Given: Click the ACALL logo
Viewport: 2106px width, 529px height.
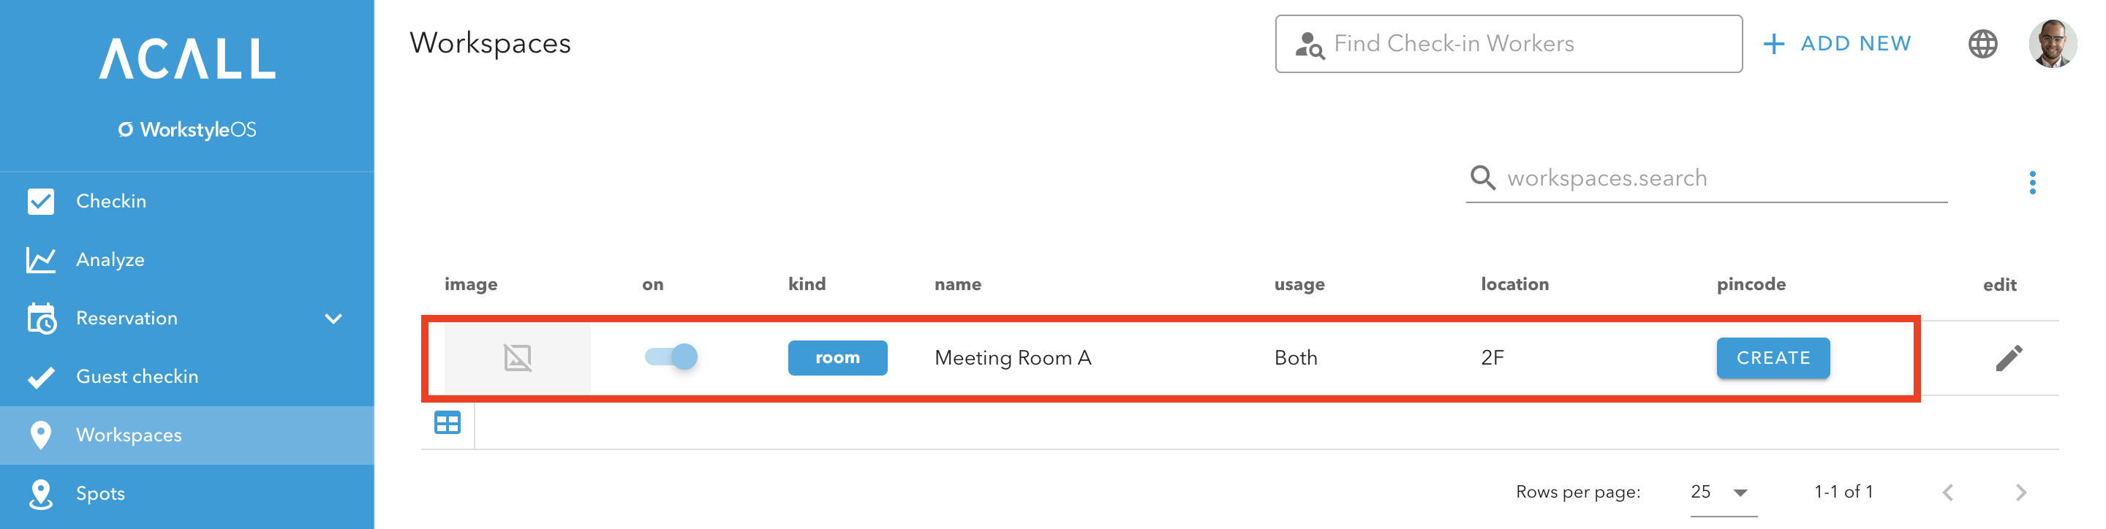Looking at the screenshot, I should pos(187,58).
